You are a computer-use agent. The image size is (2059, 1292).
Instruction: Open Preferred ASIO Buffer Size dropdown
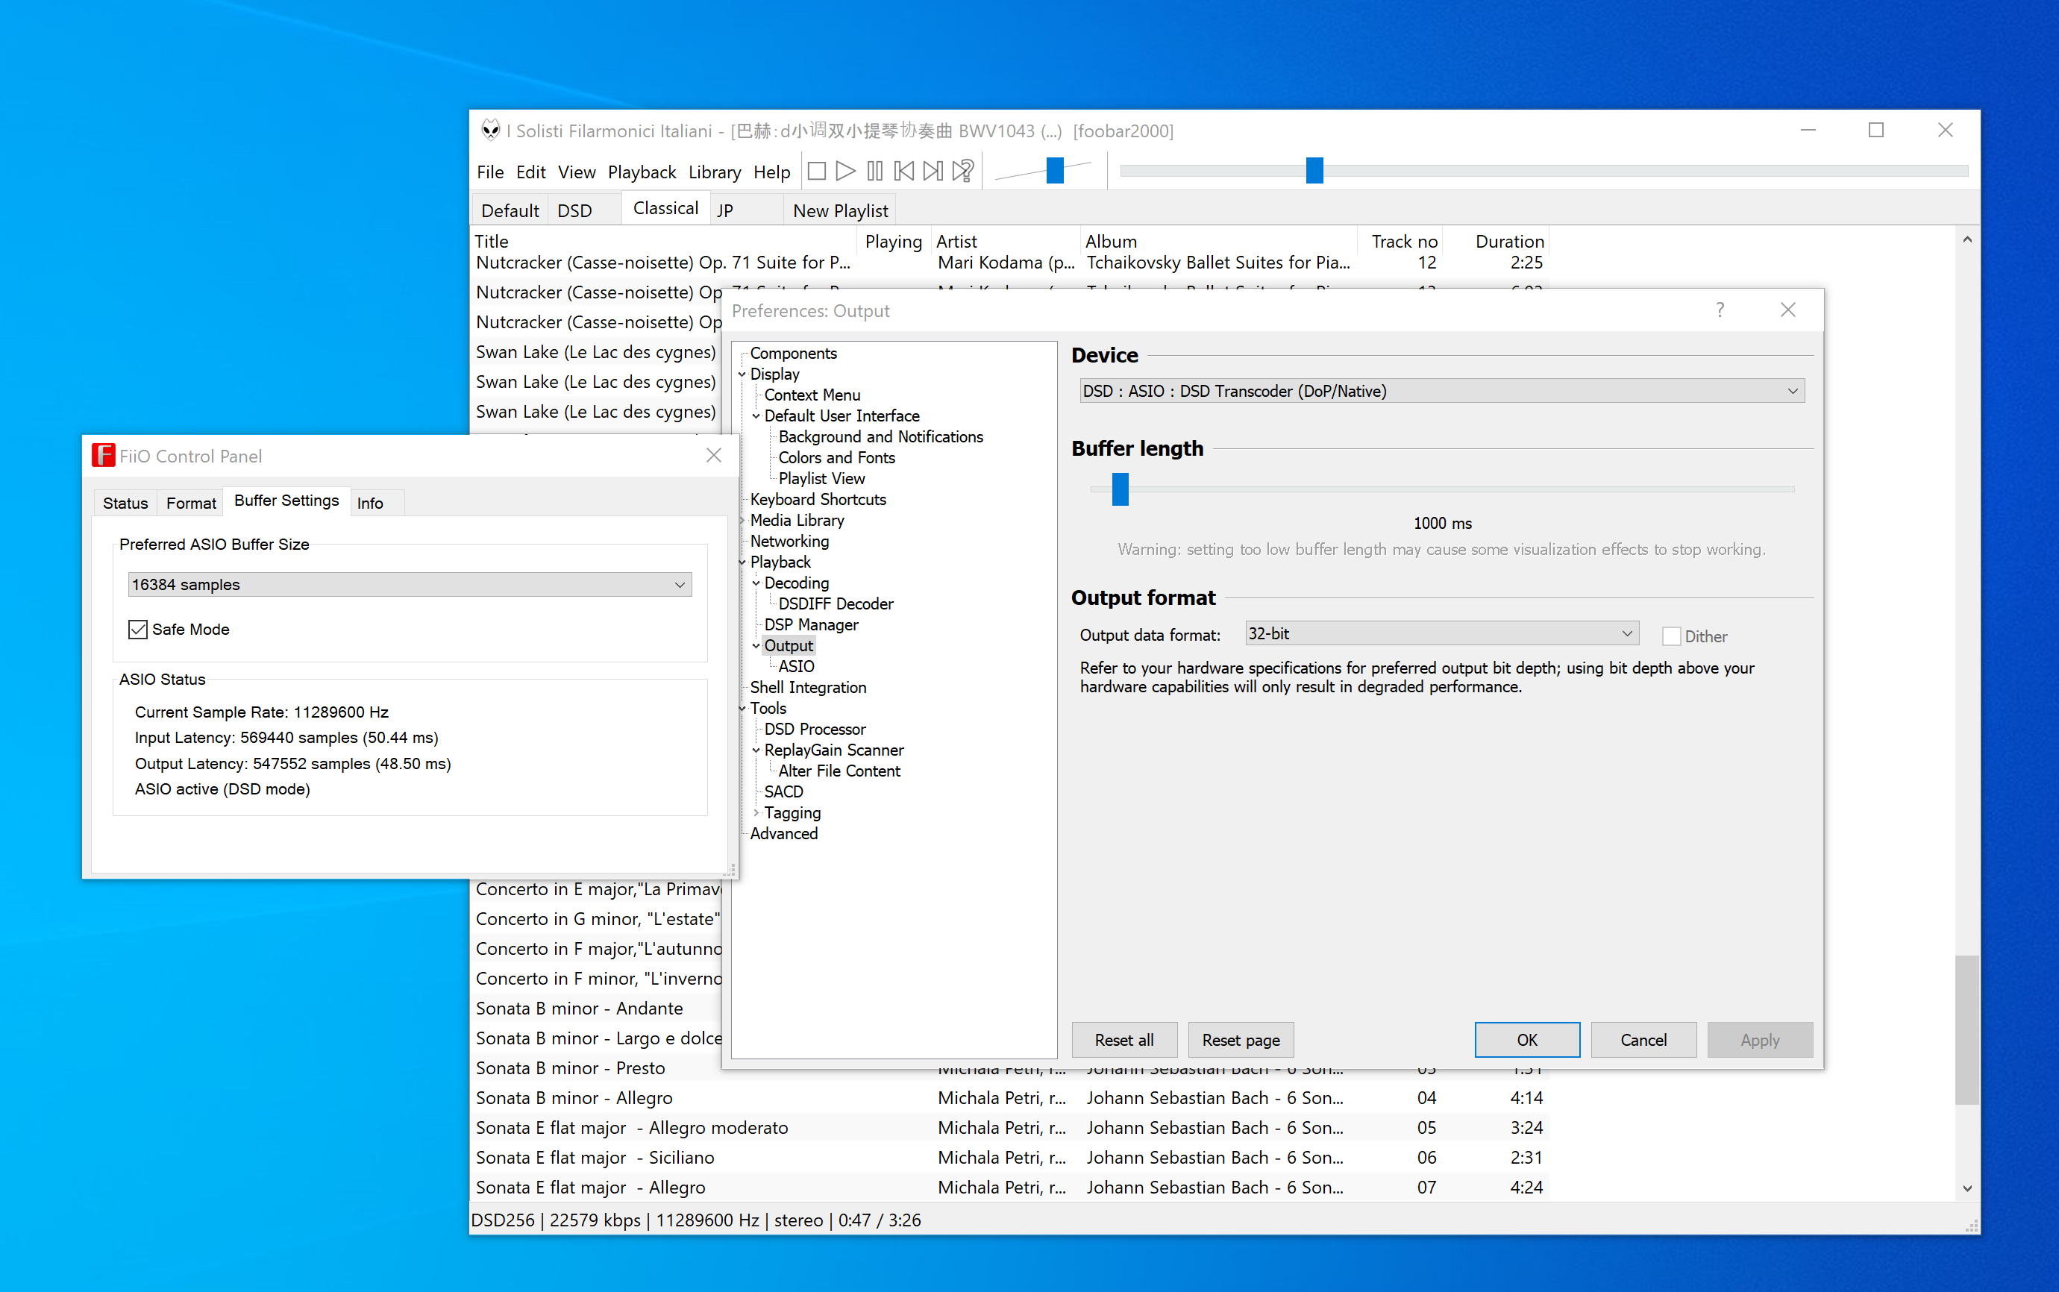(x=410, y=586)
